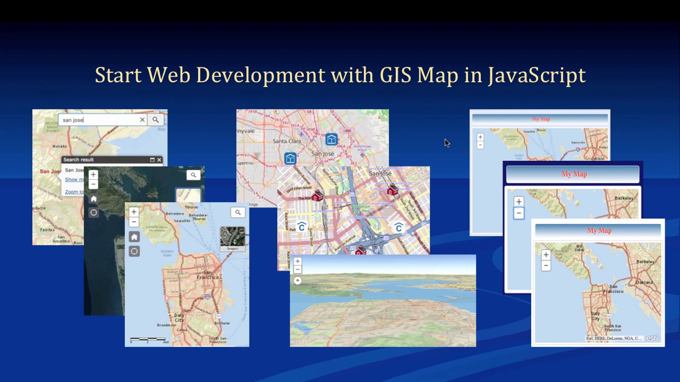This screenshot has height=382, width=680.
Task: Click the "My Map" title on the front map window
Action: click(x=599, y=231)
